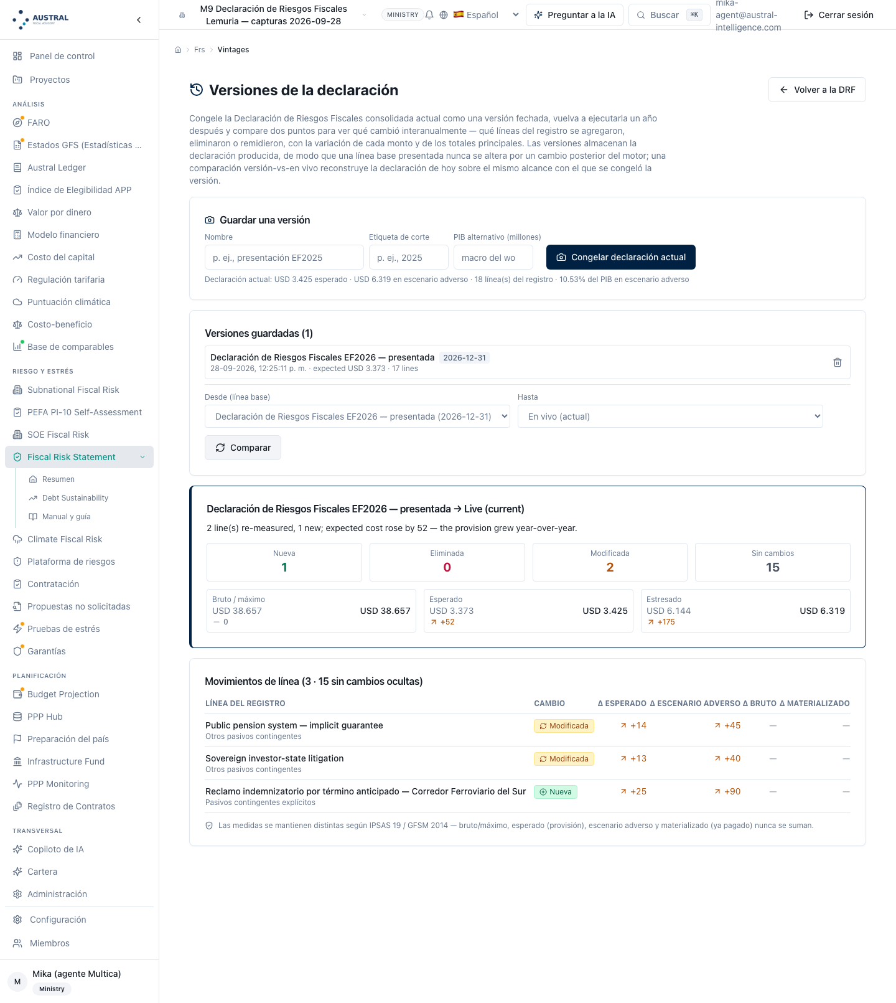Open Costo del capital
The height and width of the screenshot is (1003, 896).
point(79,257)
